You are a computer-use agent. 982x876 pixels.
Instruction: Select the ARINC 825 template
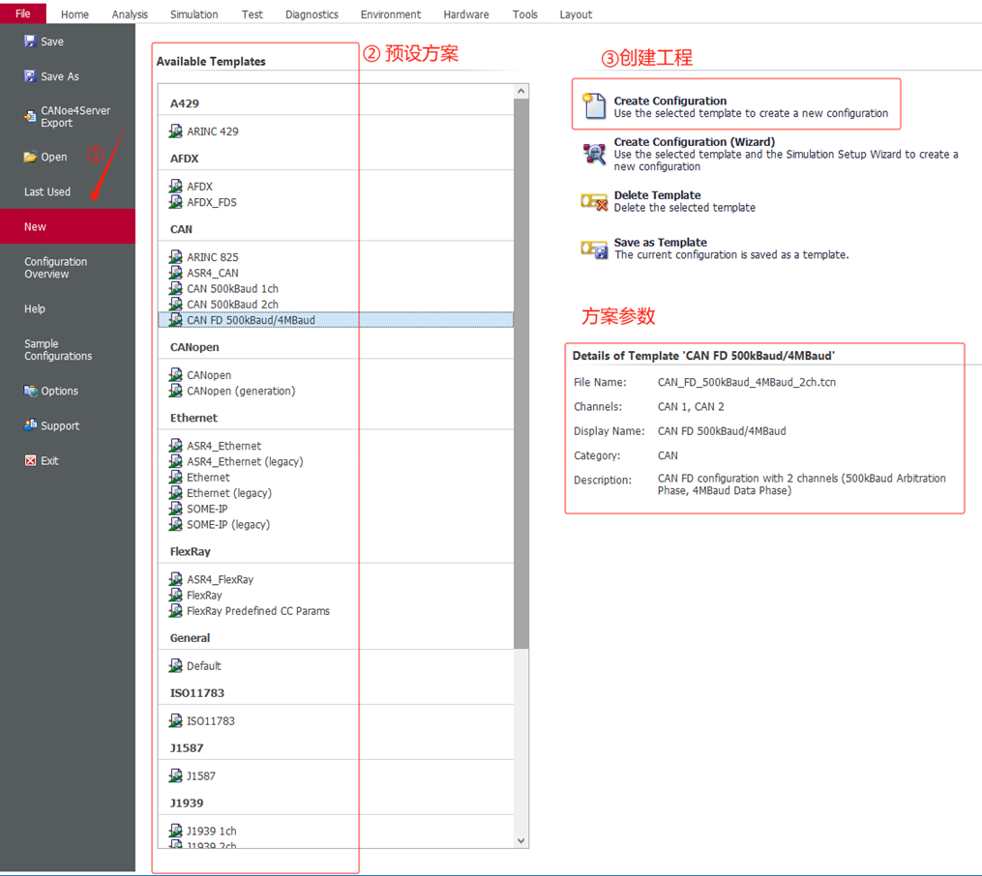tap(336, 257)
